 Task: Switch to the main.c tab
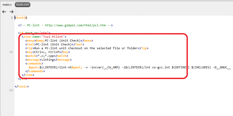[7, 5]
